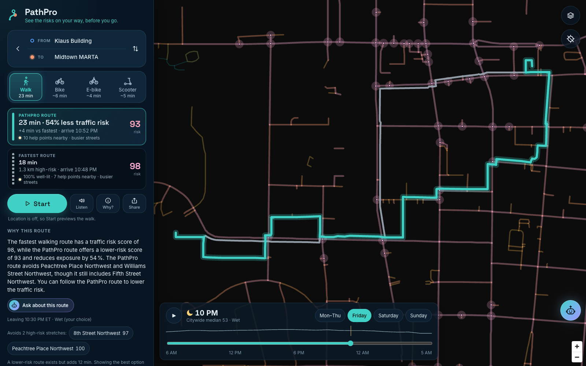Listen to the route description
This screenshot has height=366, width=586.
click(x=82, y=203)
